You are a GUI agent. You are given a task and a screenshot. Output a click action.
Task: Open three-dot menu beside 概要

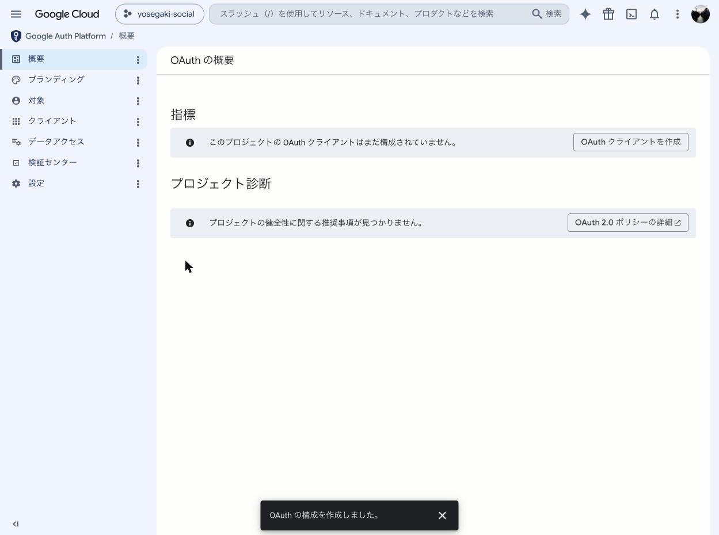coord(138,60)
